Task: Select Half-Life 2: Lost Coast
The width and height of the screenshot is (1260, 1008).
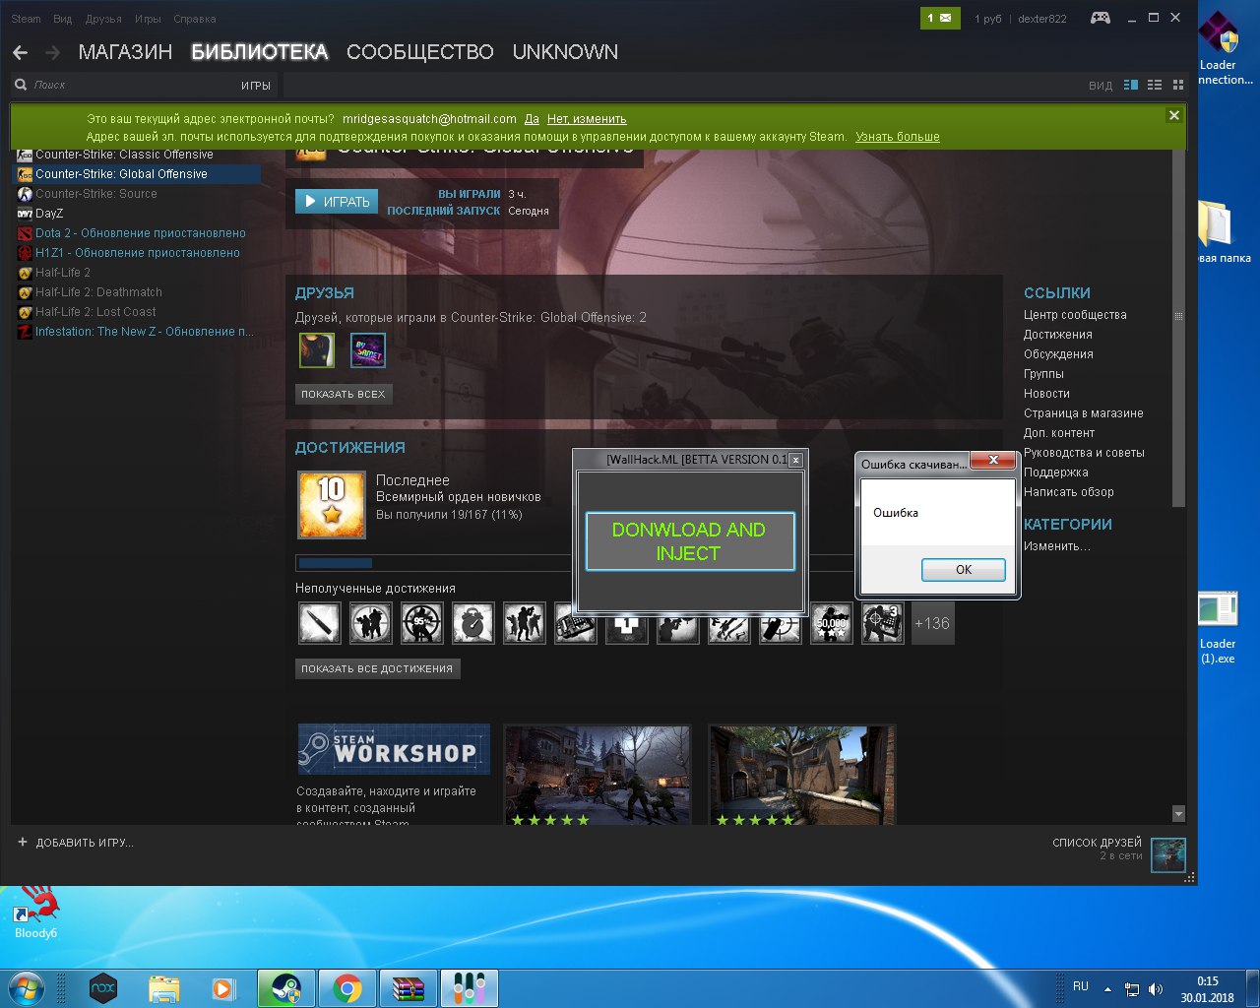Action: [136, 312]
